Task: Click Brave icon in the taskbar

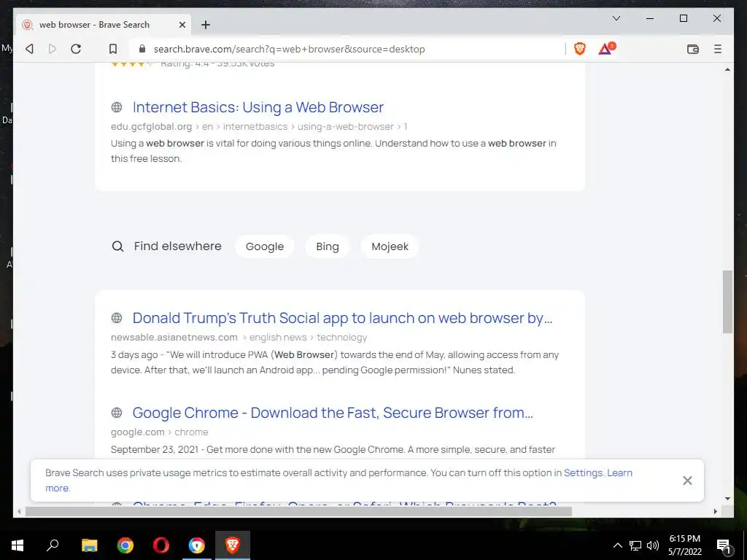Action: coord(233,545)
